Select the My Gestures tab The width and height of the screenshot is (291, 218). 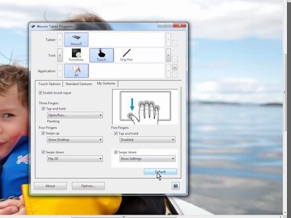(x=106, y=84)
